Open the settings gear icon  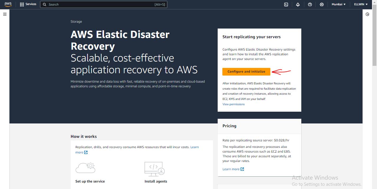pos(322,4)
